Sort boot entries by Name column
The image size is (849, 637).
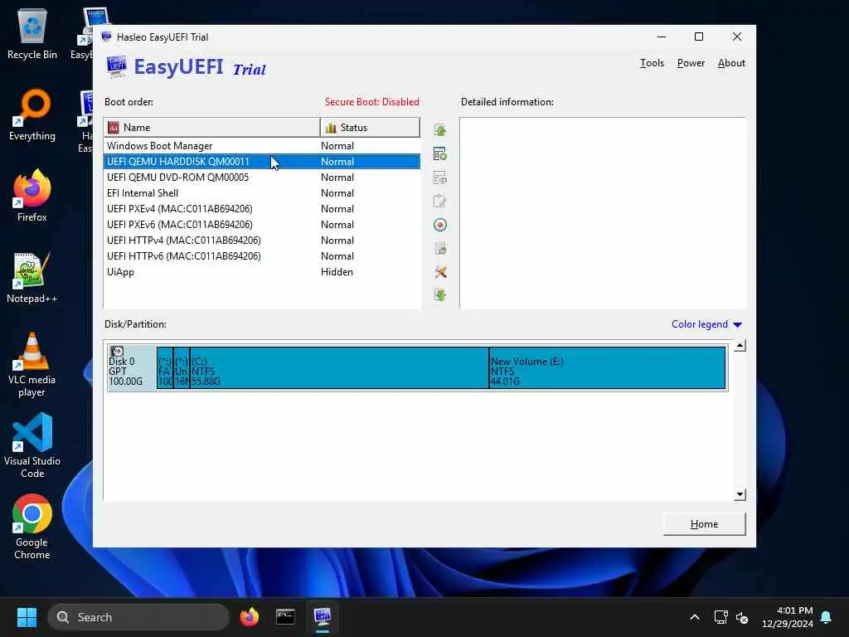coord(211,127)
